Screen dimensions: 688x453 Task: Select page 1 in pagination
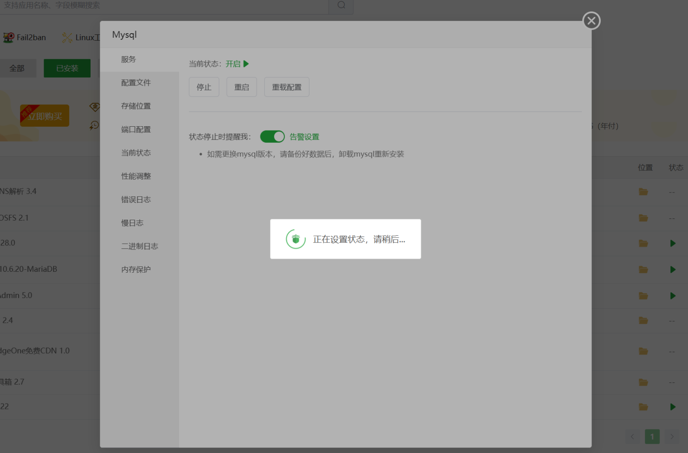[652, 437]
